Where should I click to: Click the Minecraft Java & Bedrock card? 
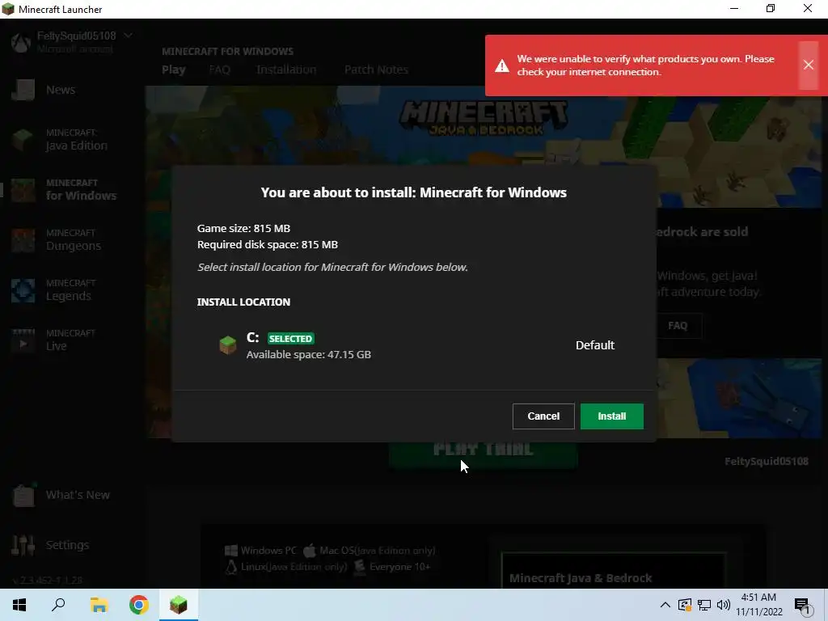tap(613, 570)
